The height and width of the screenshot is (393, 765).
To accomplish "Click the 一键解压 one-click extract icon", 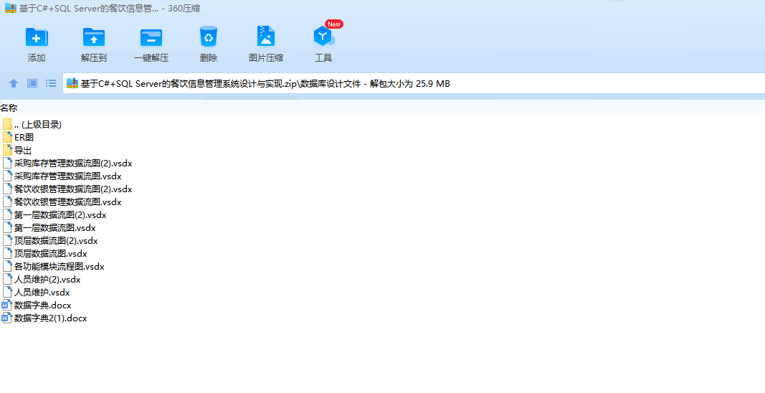I will [x=151, y=37].
